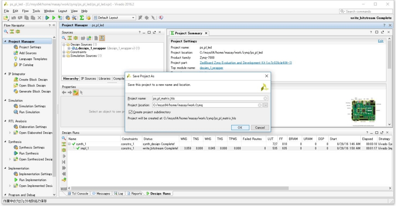Expand all items in Flow Navigator
Viewport: 396px width, 206px height.
click(18, 32)
